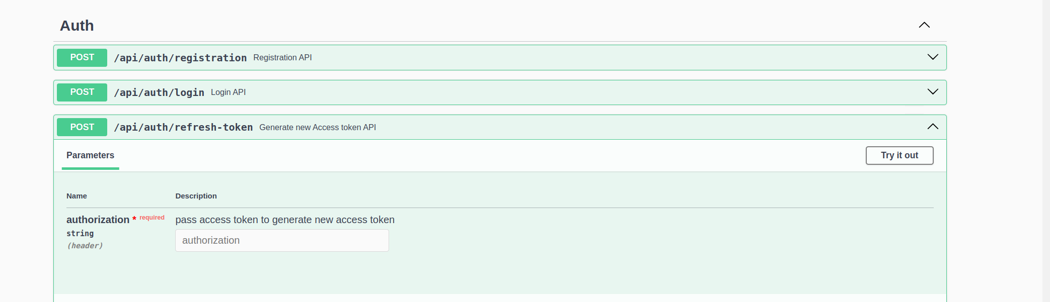Click the Description column header
This screenshot has width=1050, height=302.
(x=196, y=196)
